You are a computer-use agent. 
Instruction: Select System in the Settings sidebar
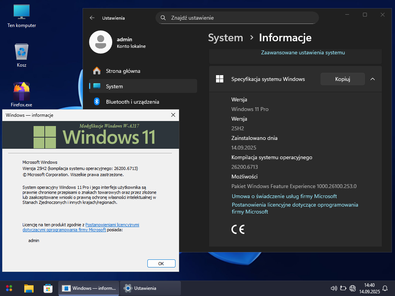click(x=114, y=86)
